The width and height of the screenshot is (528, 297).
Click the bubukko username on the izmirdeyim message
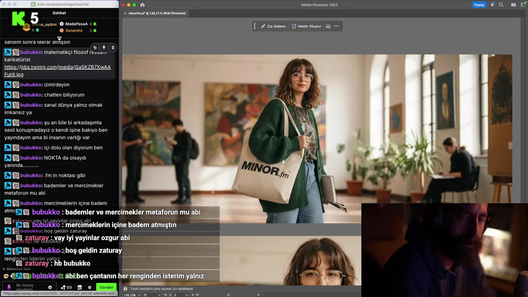click(x=31, y=85)
